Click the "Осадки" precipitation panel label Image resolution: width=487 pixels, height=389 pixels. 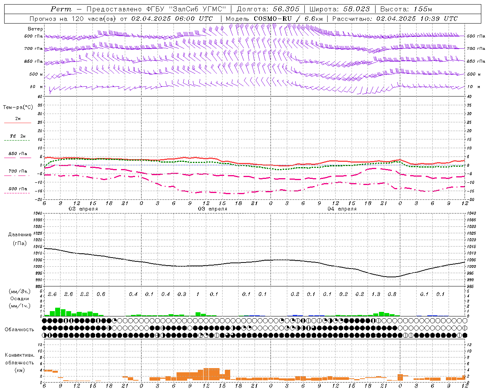(20, 299)
